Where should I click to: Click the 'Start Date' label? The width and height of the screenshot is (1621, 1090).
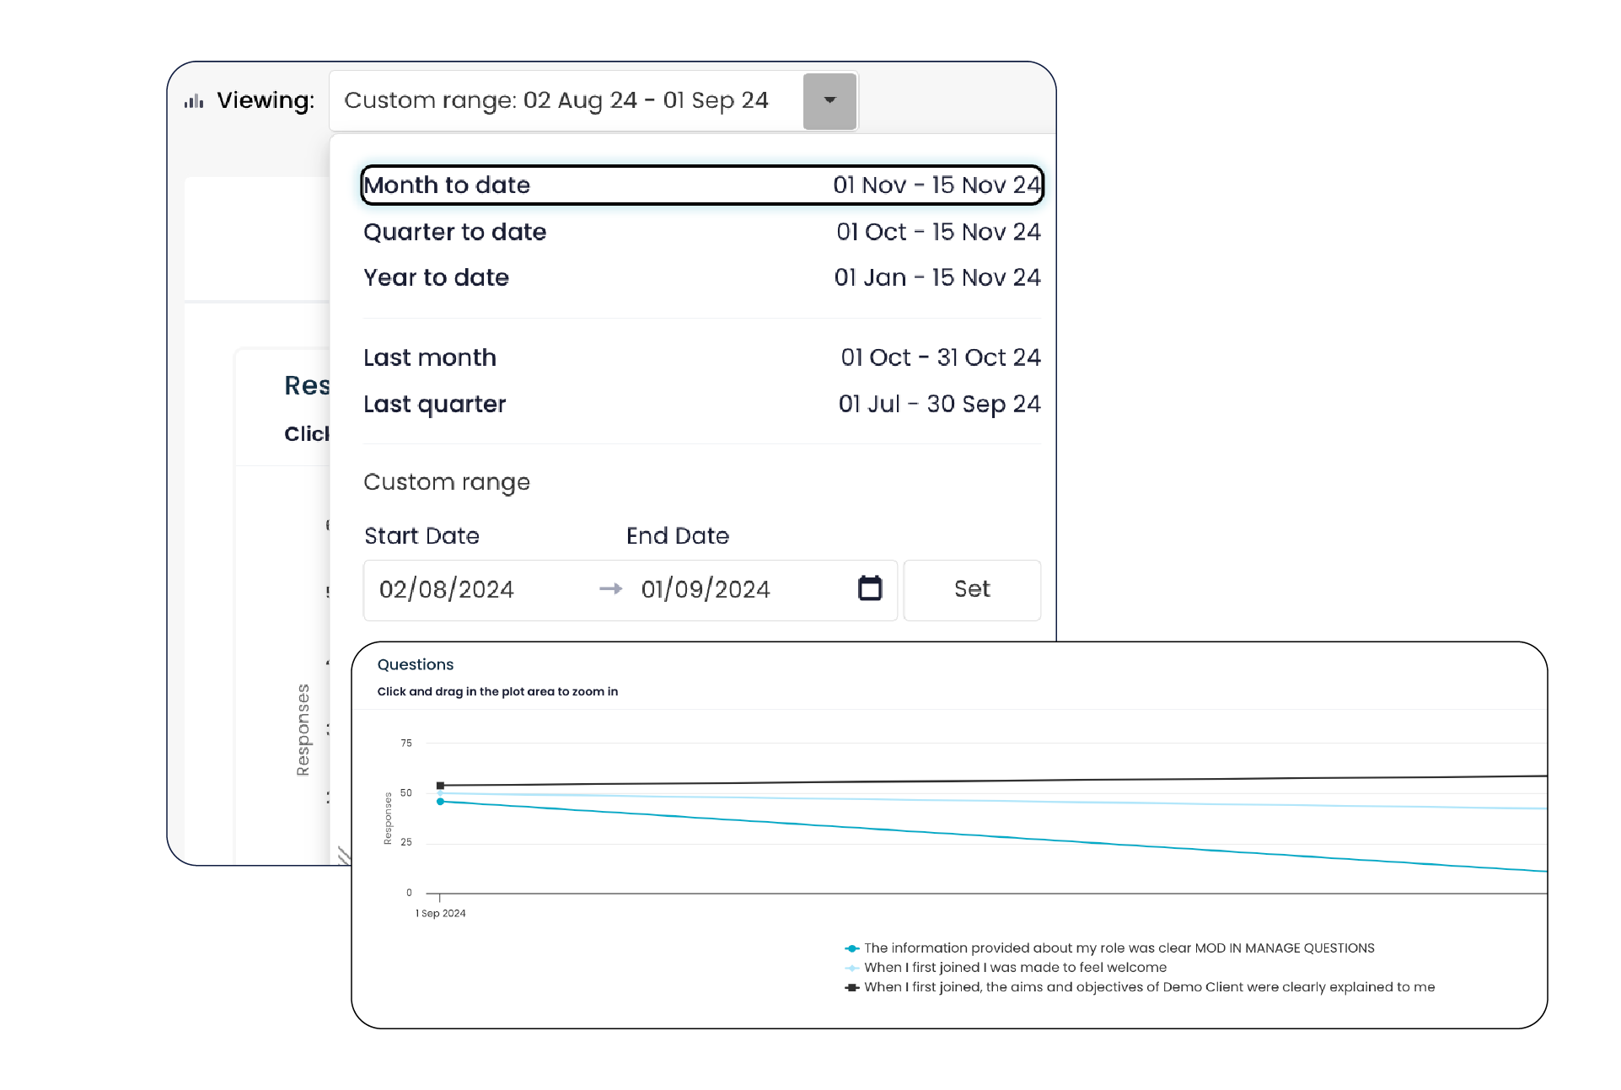pos(421,536)
